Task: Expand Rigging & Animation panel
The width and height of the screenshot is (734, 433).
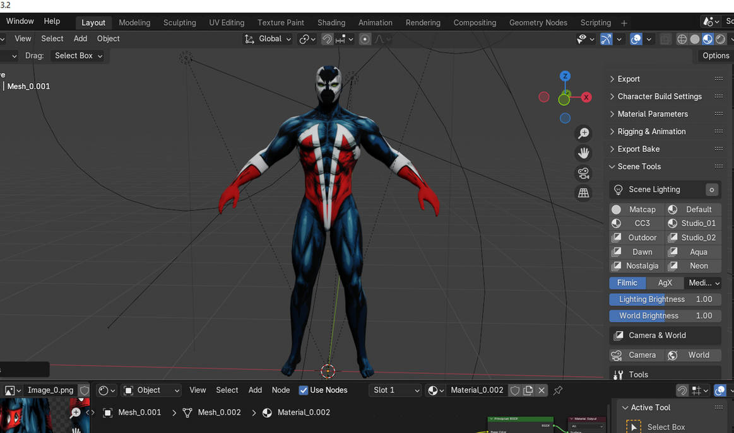Action: (x=651, y=131)
